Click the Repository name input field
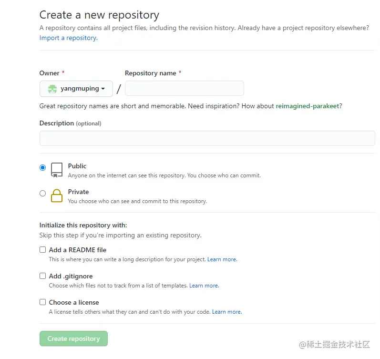The image size is (380, 359). point(184,89)
